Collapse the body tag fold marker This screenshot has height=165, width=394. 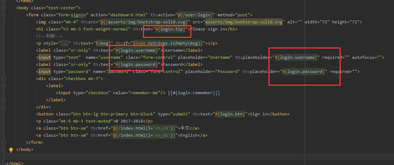click(x=4, y=8)
